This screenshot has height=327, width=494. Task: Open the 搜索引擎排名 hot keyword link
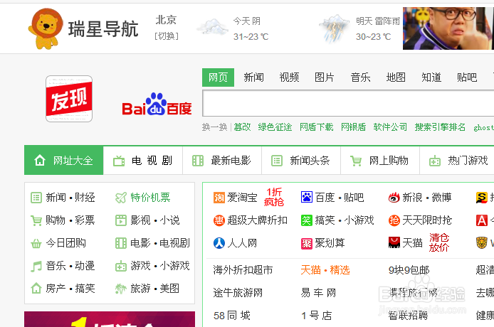click(x=440, y=127)
